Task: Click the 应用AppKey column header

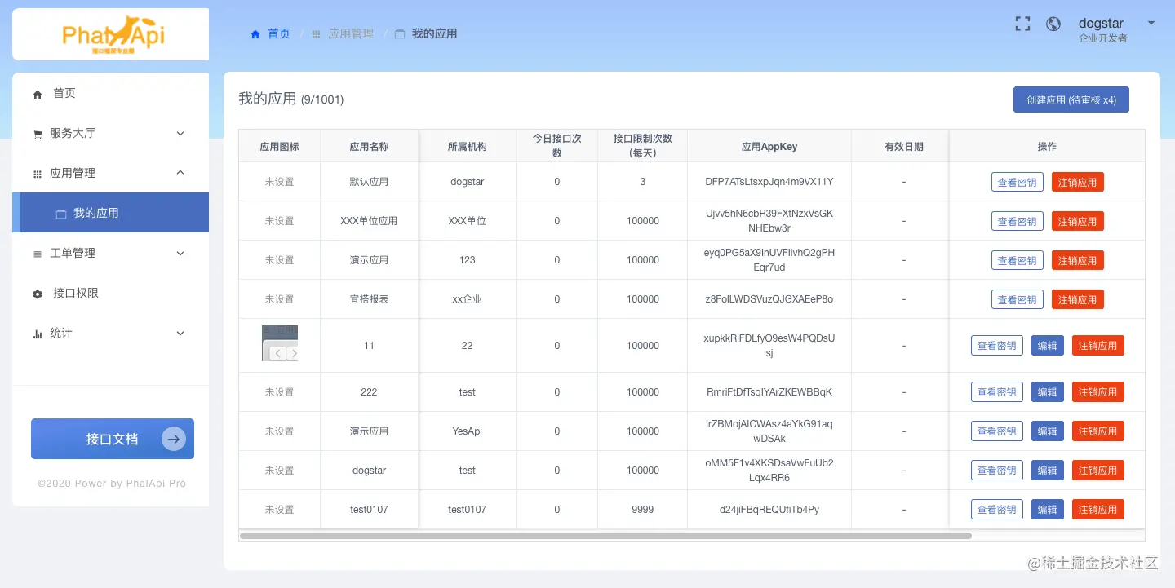Action: pyautogui.click(x=769, y=147)
